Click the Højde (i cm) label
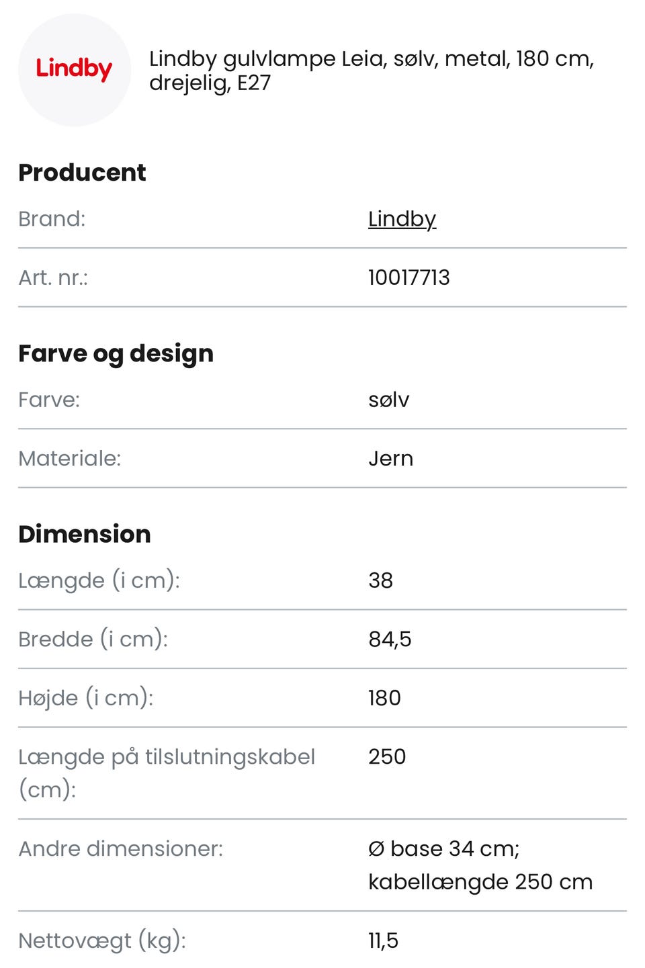645x968 pixels. coord(85,698)
